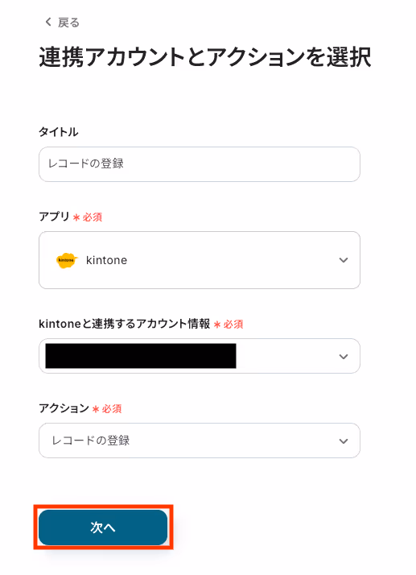Expand the アプリ dropdown chevron
416x575 pixels.
[x=344, y=260]
